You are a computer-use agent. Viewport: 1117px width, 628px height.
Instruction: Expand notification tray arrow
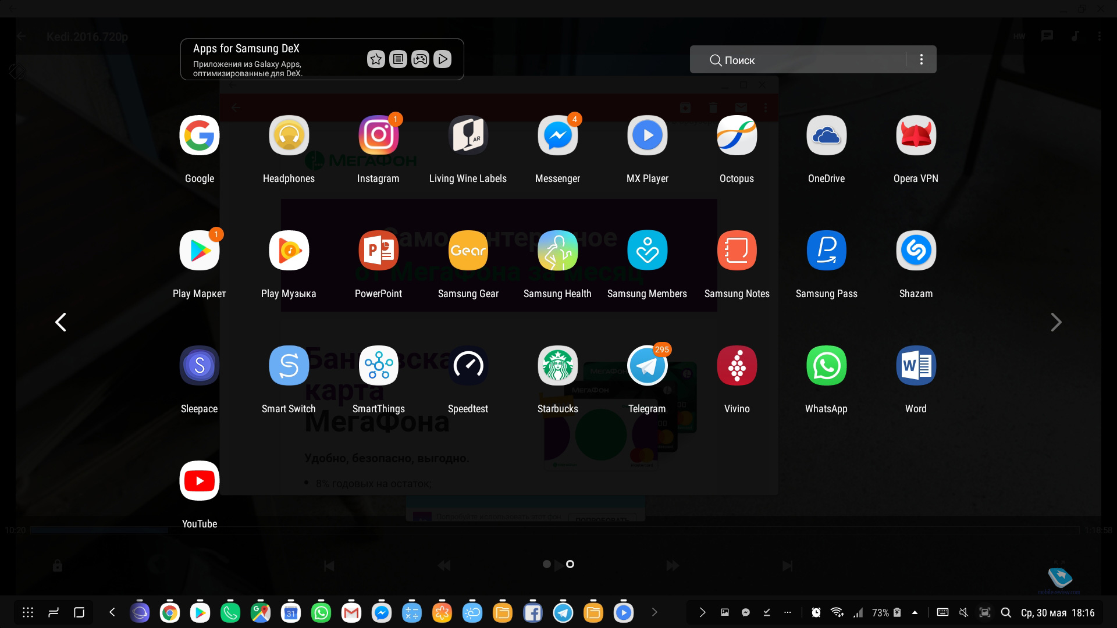pos(702,612)
